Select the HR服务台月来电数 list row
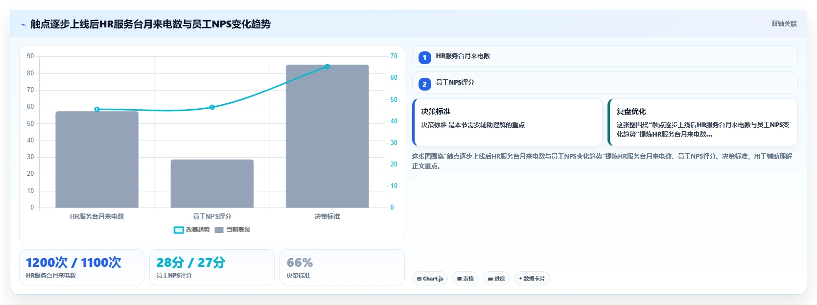 point(605,56)
